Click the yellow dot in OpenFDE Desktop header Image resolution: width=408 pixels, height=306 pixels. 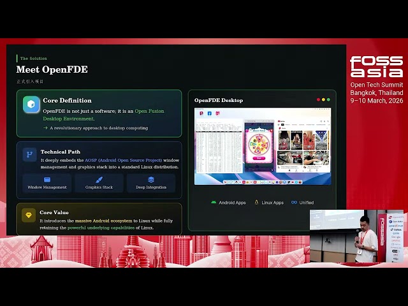323,99
